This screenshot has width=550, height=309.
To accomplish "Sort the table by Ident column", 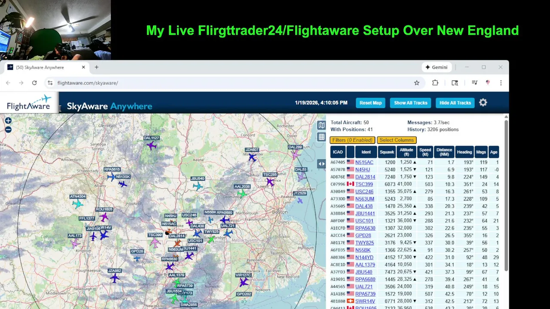I will coord(366,152).
